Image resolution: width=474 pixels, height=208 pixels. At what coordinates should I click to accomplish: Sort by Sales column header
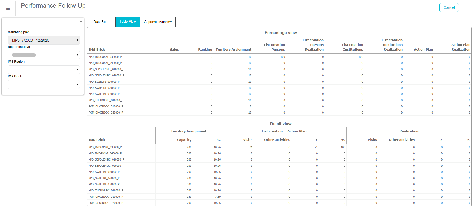click(174, 50)
